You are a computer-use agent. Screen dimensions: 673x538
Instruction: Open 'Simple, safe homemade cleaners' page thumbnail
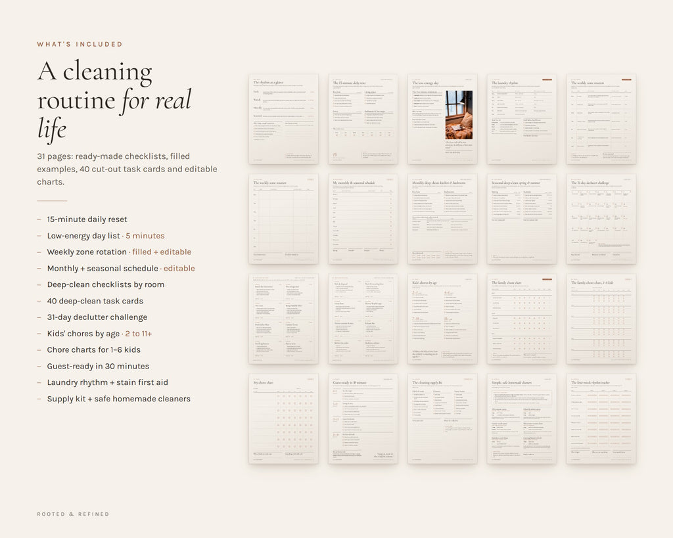(x=522, y=418)
